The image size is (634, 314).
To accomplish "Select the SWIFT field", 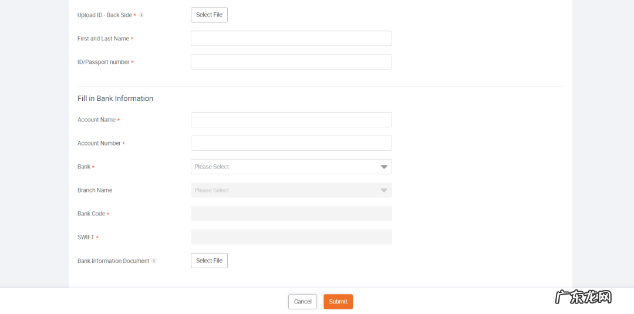I will [291, 237].
